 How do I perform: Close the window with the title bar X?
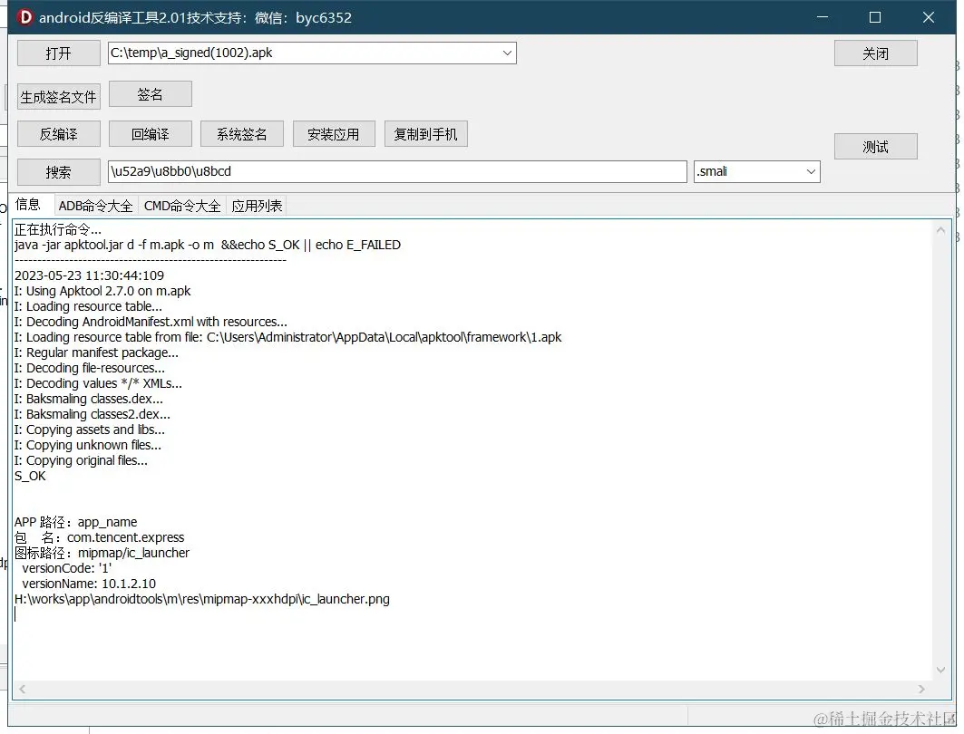pyautogui.click(x=929, y=17)
